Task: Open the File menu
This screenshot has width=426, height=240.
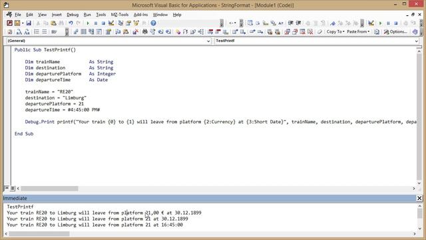Action: (x=18, y=15)
